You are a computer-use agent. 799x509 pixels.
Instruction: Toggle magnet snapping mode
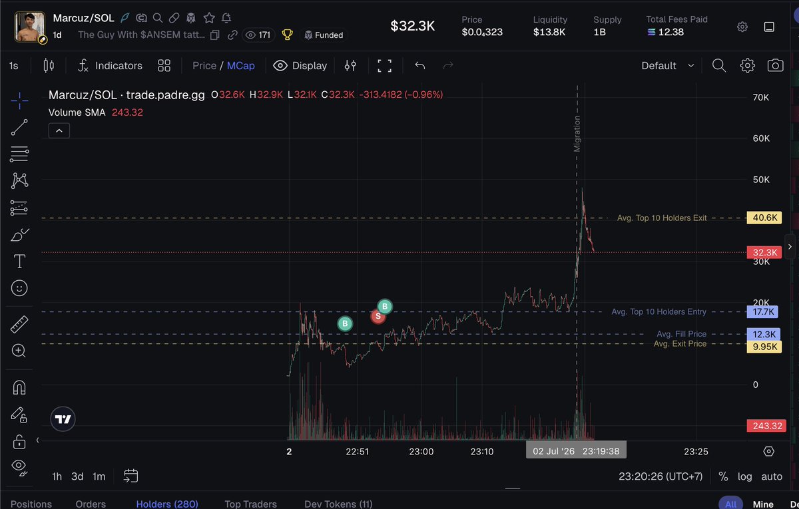coord(19,387)
